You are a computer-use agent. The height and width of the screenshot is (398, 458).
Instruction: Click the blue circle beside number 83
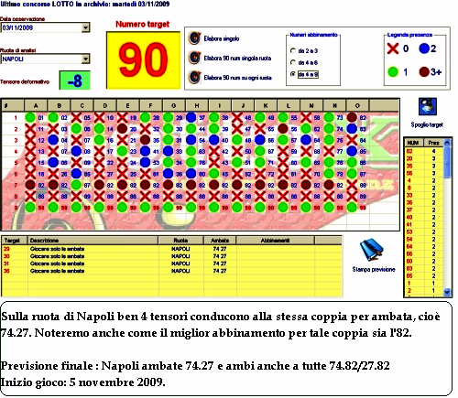(352, 129)
